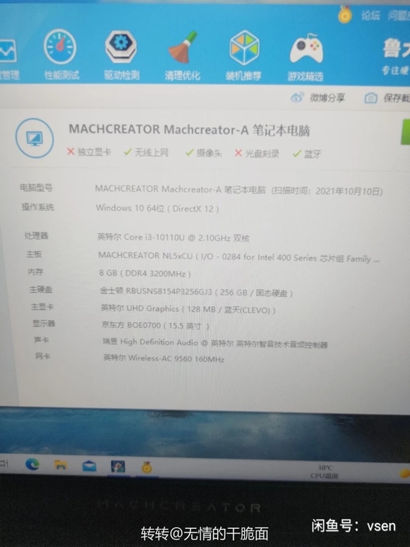Open the 游戏精选 gamepad icon
Screen dimensions: 410x547
coord(306,49)
